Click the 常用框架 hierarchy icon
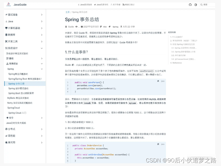The image size is (221, 166). (x=7, y=64)
